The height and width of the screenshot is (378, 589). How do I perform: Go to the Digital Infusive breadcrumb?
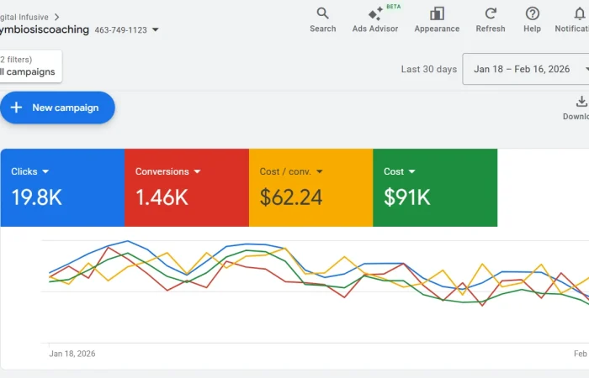click(24, 17)
